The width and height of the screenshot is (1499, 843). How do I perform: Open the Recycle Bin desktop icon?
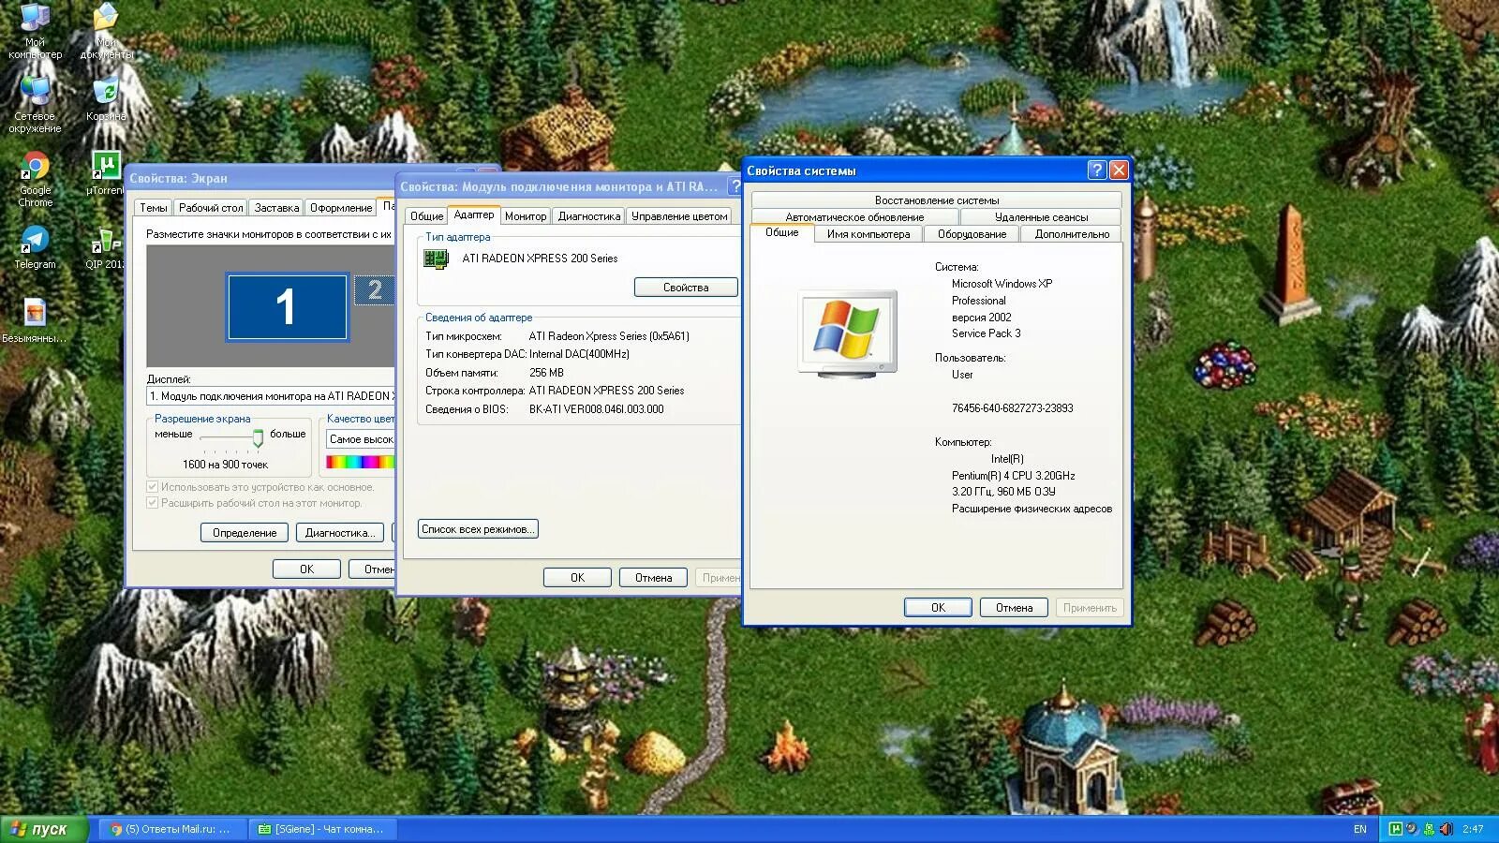pyautogui.click(x=106, y=98)
